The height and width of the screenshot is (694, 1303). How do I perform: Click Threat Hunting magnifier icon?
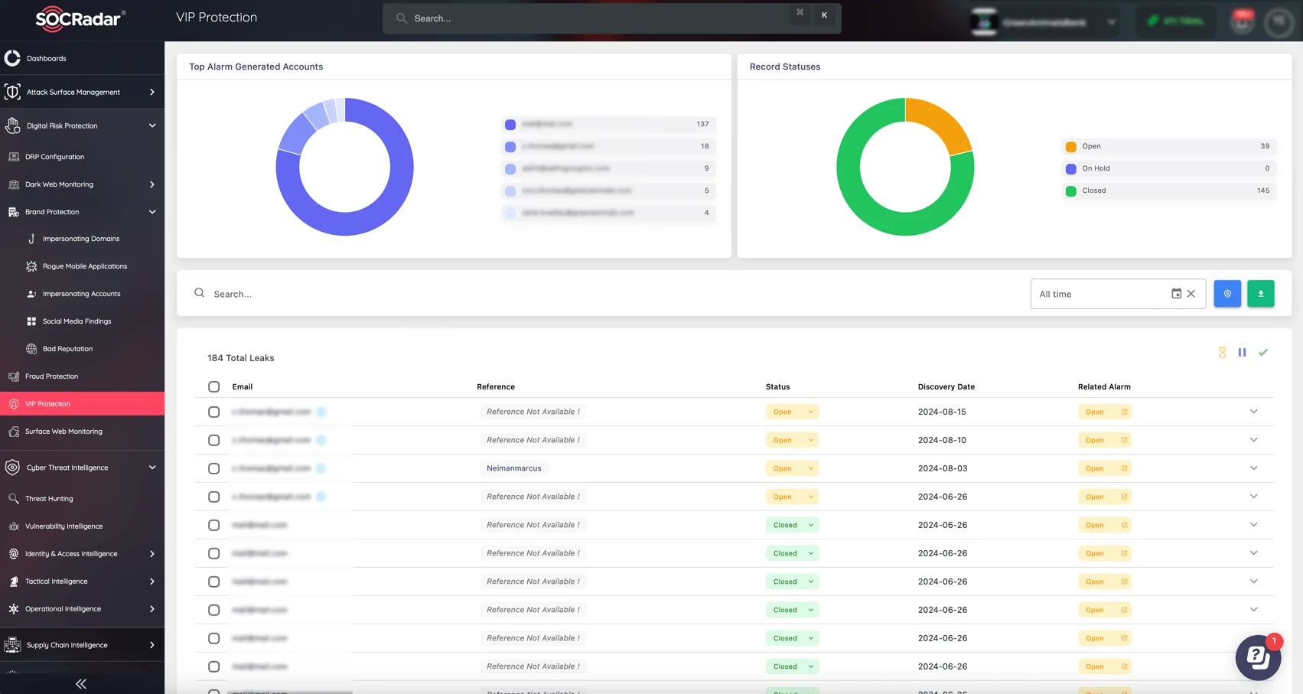pos(14,499)
